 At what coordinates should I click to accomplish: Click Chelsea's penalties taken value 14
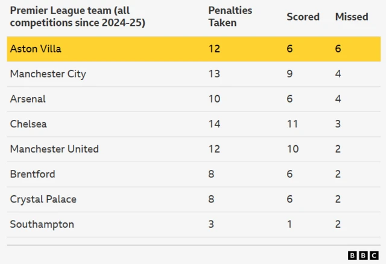tap(214, 124)
